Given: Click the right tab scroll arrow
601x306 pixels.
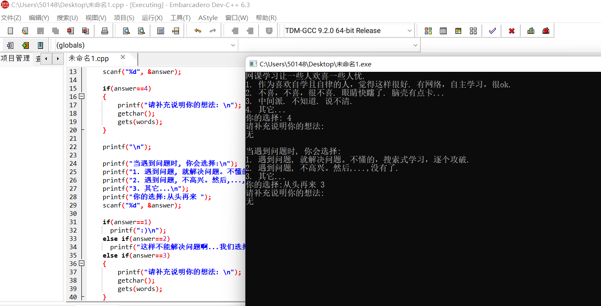Looking at the screenshot, I should pos(58,58).
